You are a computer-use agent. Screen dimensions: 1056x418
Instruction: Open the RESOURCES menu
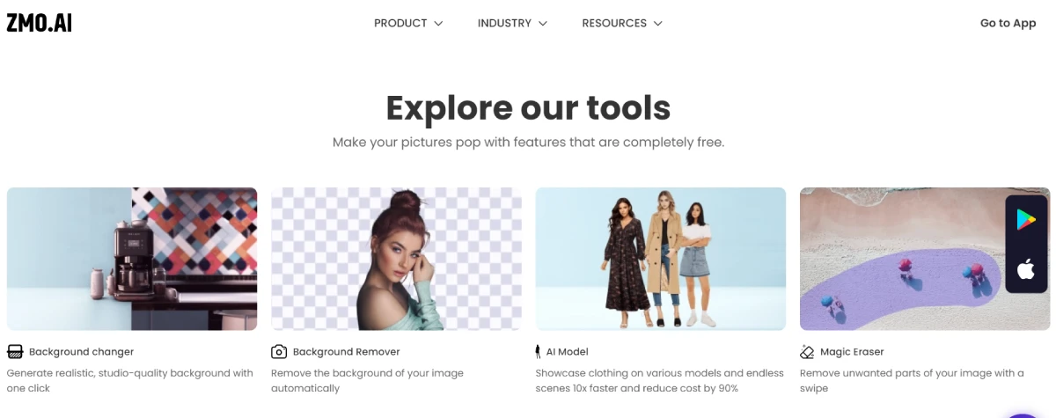click(622, 24)
